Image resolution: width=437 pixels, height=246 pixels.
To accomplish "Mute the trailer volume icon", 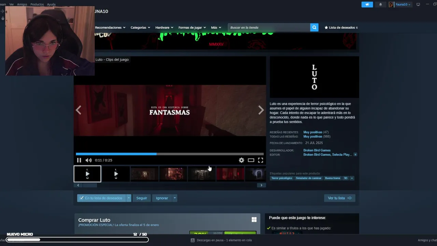I will pyautogui.click(x=88, y=160).
